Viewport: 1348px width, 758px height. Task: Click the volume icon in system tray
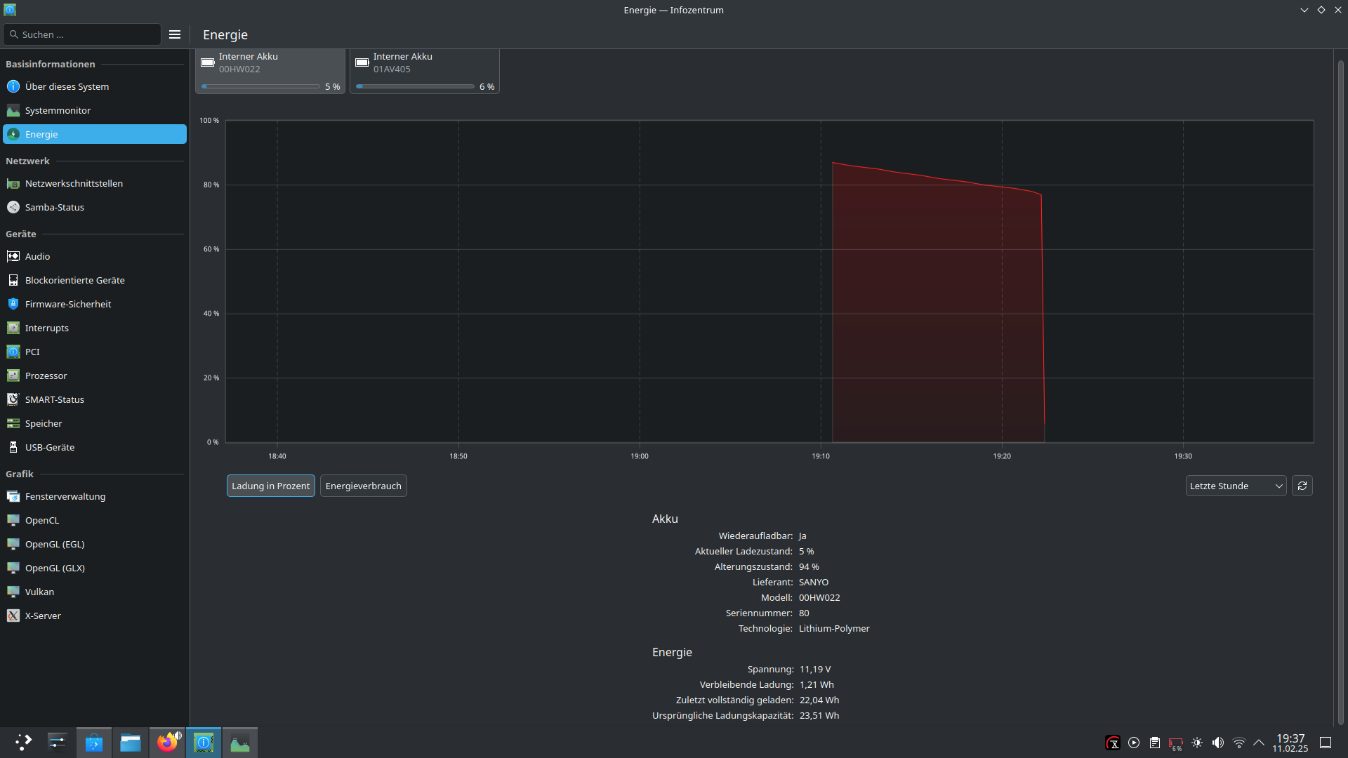(1218, 743)
